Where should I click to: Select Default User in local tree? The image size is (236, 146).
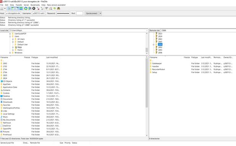click(x=23, y=45)
